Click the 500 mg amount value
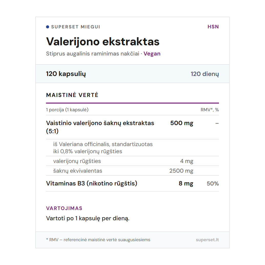The width and height of the screenshot is (265, 265). point(182,123)
